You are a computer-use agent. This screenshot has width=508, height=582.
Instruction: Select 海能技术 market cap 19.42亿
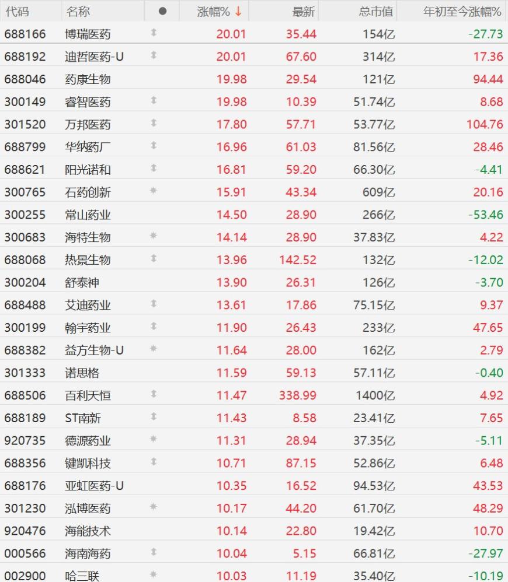374,531
